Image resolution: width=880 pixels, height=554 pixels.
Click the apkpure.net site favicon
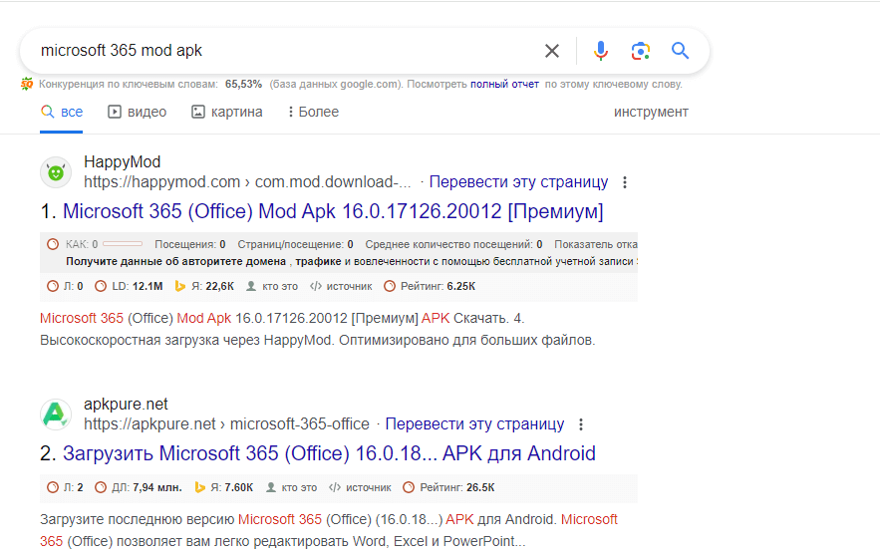click(56, 415)
